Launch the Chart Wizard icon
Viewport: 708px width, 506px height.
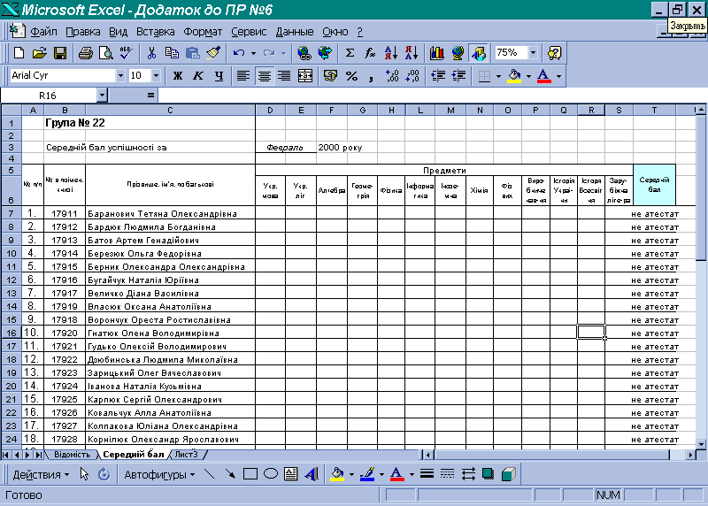coord(436,53)
